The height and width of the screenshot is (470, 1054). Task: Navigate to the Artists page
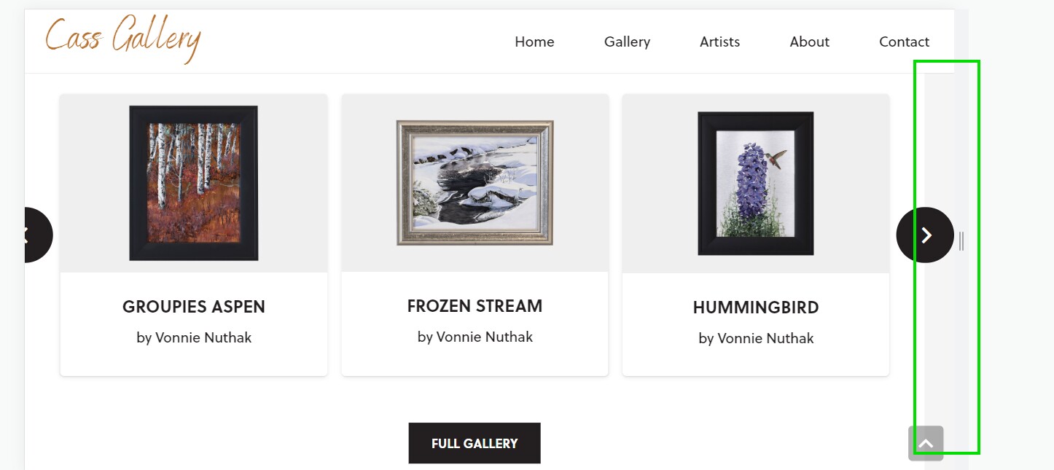pos(719,42)
